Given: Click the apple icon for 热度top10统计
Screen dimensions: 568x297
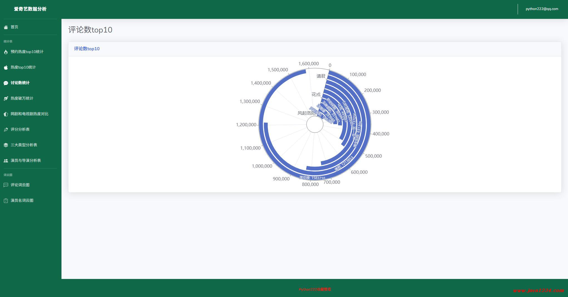Looking at the screenshot, I should coord(6,67).
